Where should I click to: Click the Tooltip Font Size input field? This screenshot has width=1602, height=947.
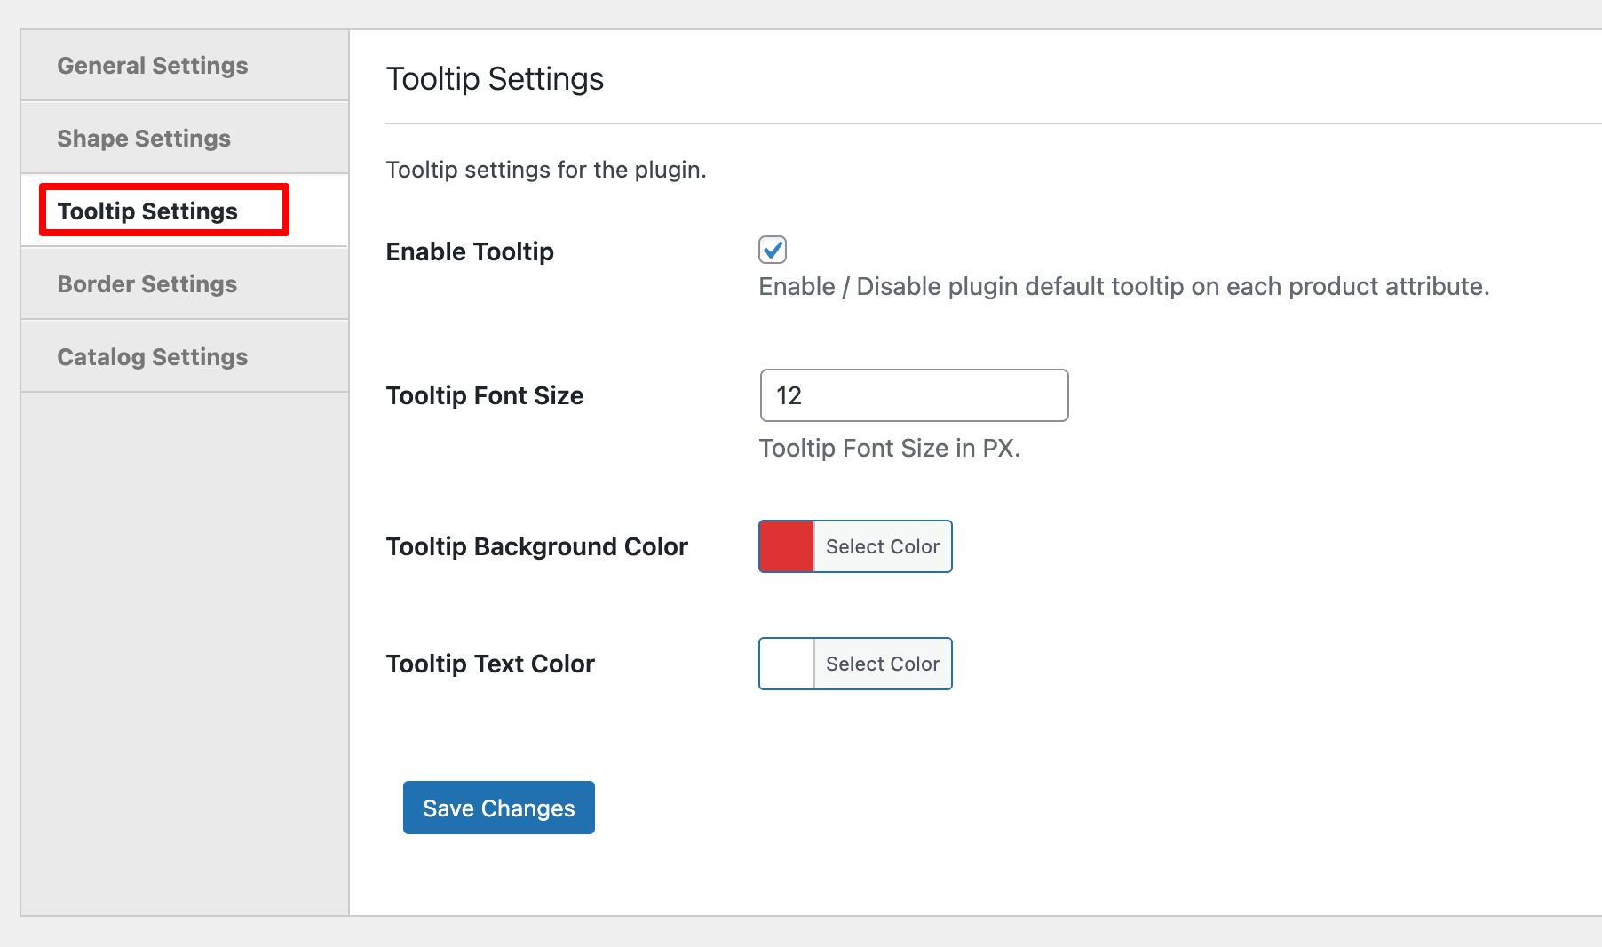tap(914, 395)
